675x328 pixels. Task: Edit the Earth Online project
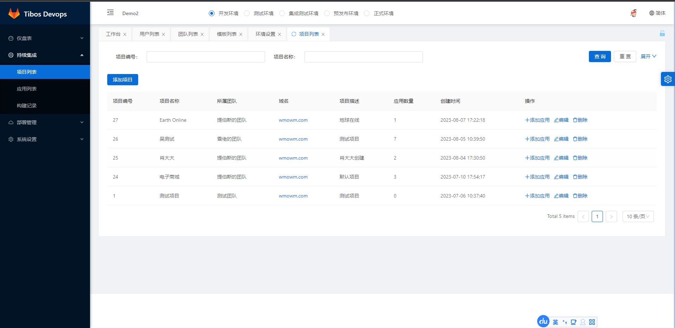(x=561, y=120)
